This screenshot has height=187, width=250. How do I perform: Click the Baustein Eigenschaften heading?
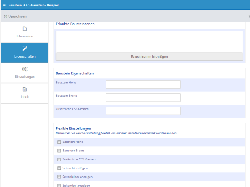click(75, 73)
